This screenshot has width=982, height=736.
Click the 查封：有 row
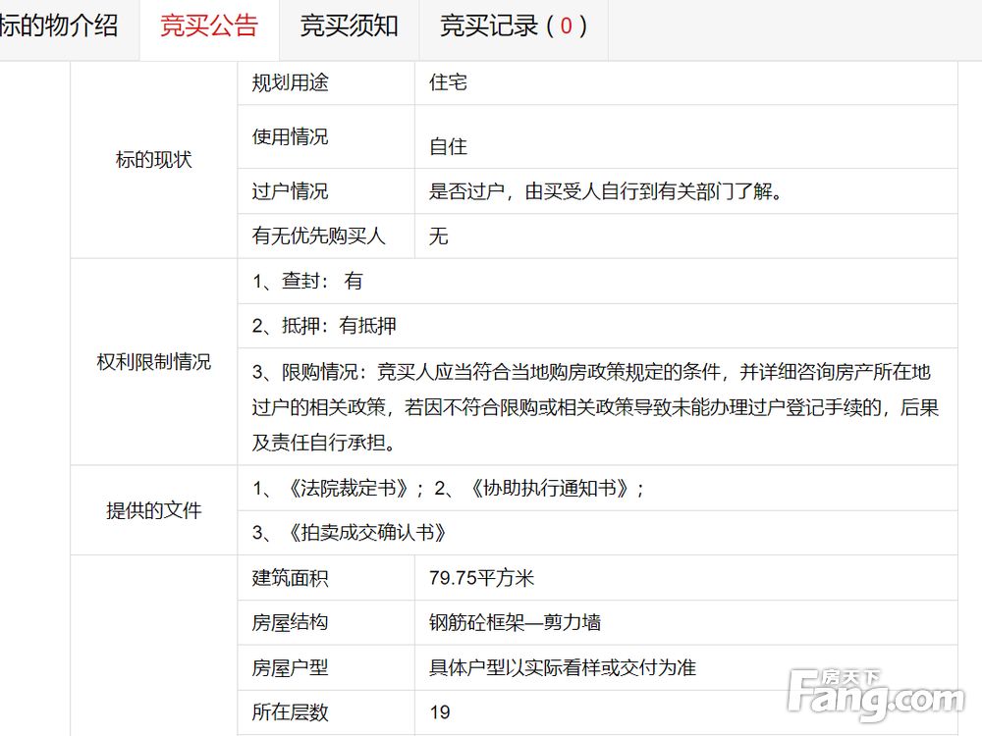[x=597, y=281]
